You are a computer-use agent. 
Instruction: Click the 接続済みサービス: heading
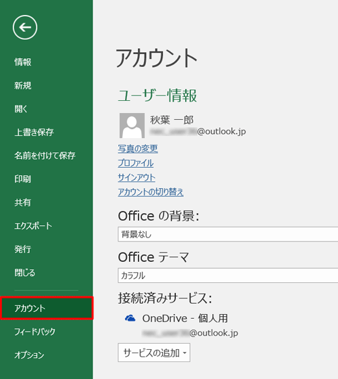pos(165,298)
